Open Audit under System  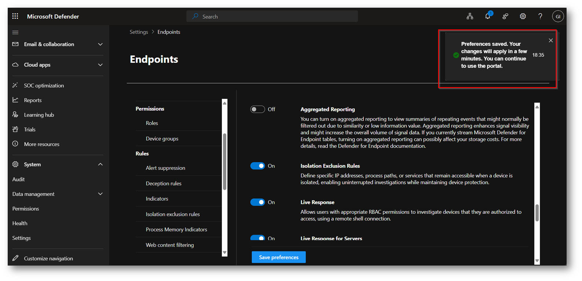pos(18,179)
